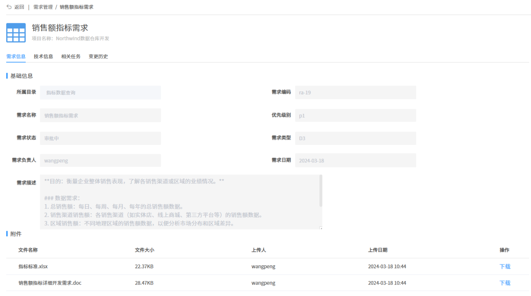Download the 指标标准.xlsx file
Viewport: 531px width, 296px height.
[505, 267]
